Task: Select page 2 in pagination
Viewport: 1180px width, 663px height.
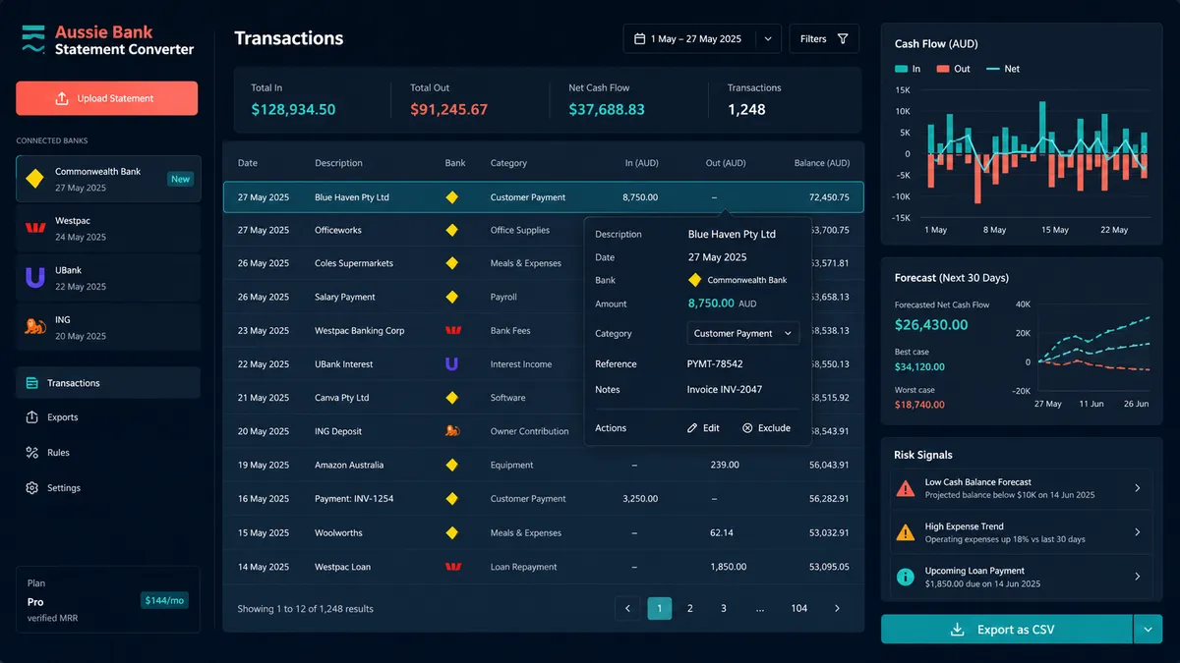Action: 690,609
